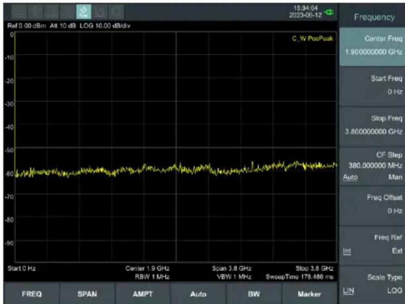Choose Int frequency reference
Image resolution: width=405 pixels, height=304 pixels.
click(347, 251)
